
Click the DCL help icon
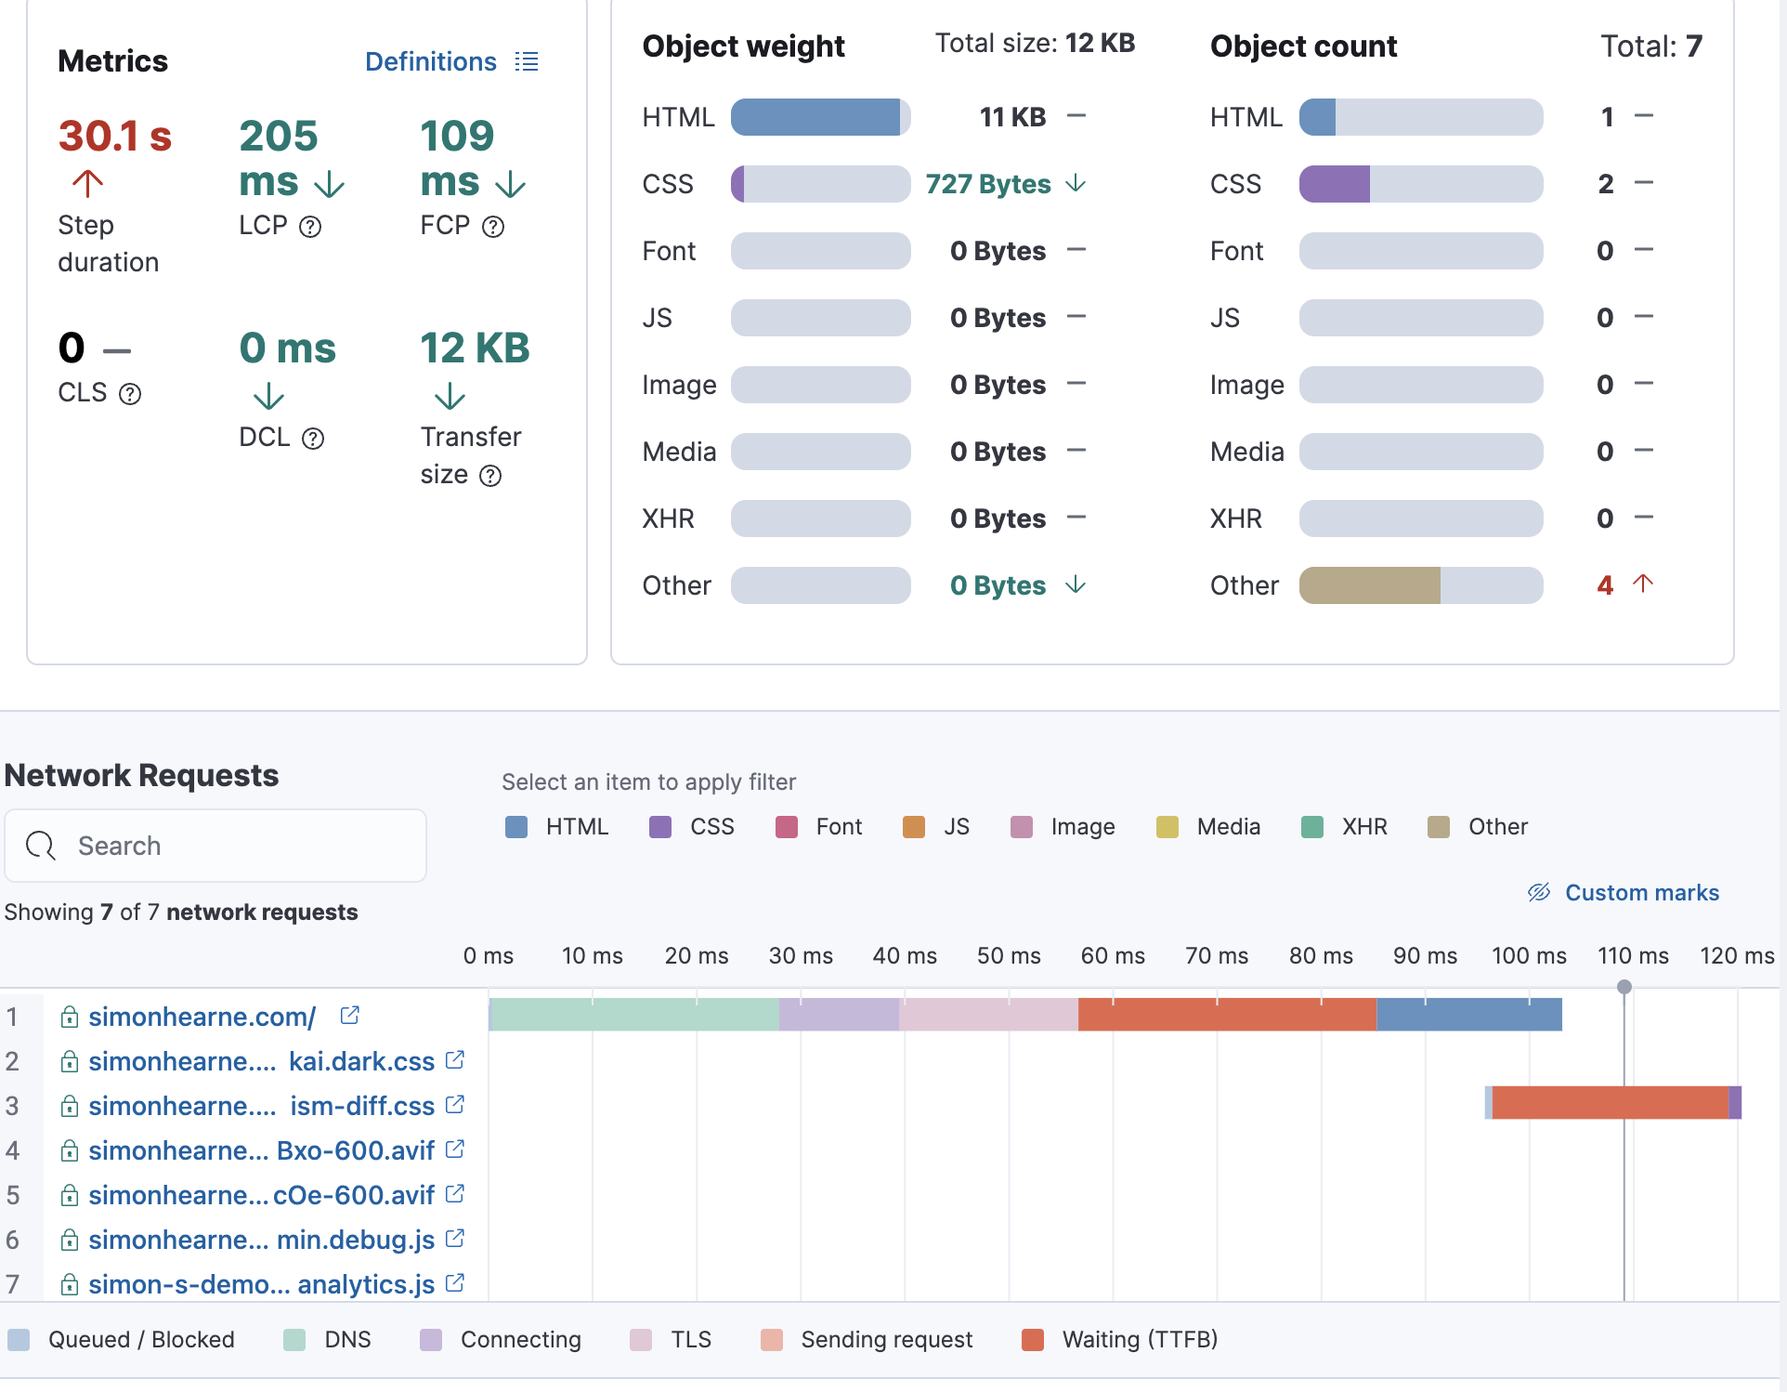313,438
